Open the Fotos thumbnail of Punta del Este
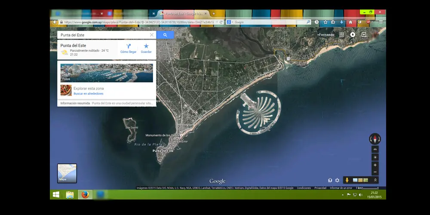This screenshot has height=215, width=430. (107, 73)
